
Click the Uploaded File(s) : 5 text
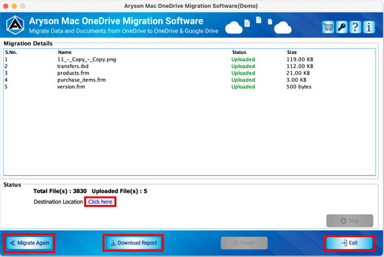(x=120, y=191)
